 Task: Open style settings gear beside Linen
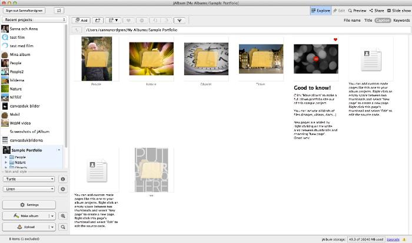(63, 189)
